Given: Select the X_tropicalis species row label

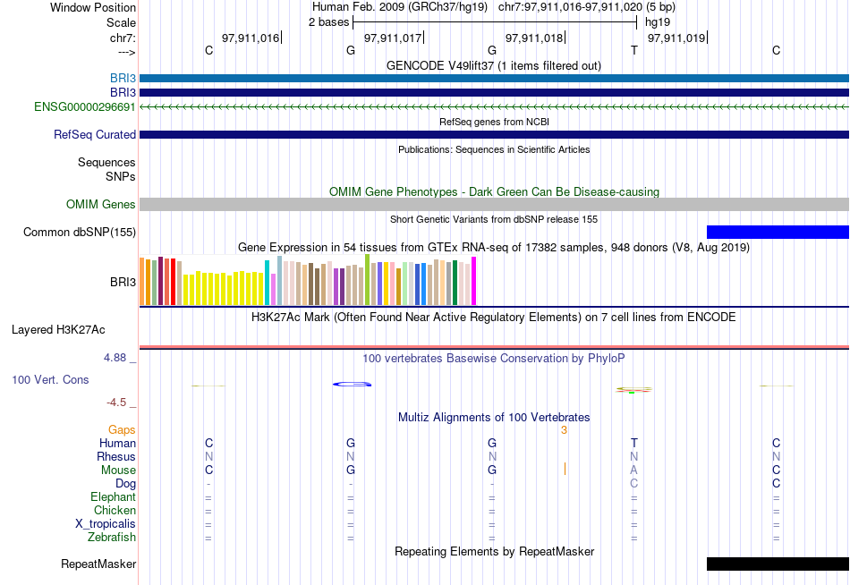Looking at the screenshot, I should pos(106,524).
